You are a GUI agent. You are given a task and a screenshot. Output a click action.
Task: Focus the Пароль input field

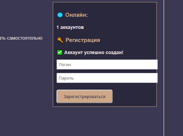tap(107, 78)
